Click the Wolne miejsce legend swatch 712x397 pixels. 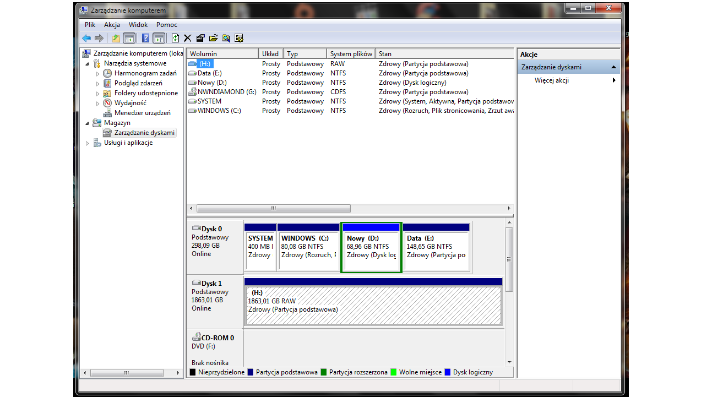point(393,372)
